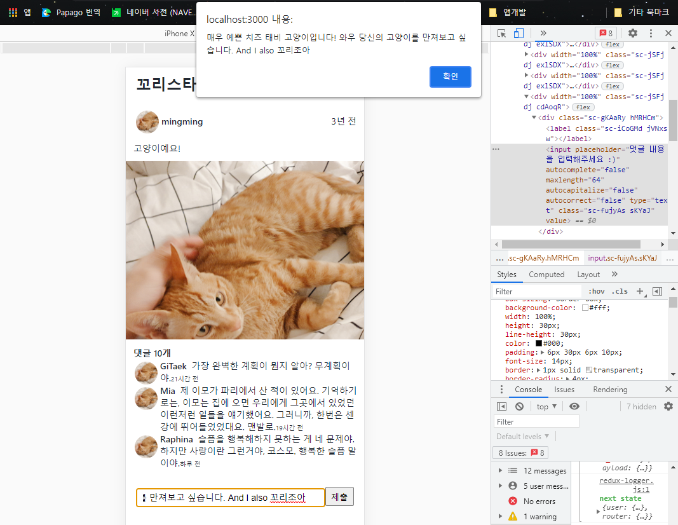Open the 앱개발 bookmark folder

coord(507,13)
